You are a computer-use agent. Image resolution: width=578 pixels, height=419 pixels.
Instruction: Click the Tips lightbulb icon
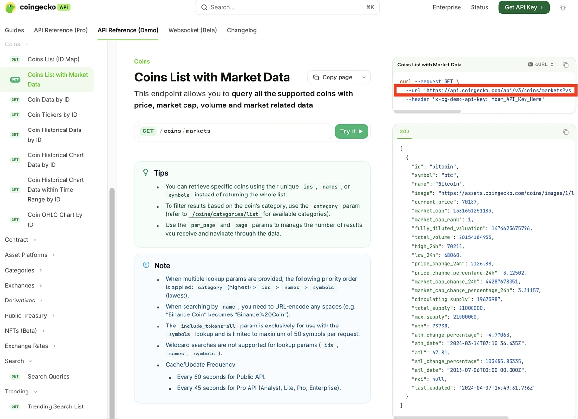(146, 172)
